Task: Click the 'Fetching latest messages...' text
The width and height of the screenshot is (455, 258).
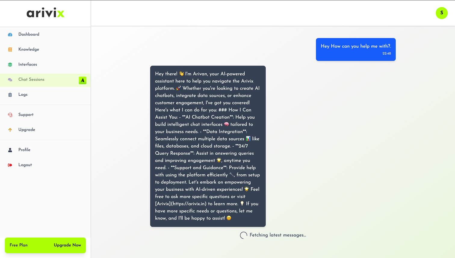Action: tap(278, 235)
